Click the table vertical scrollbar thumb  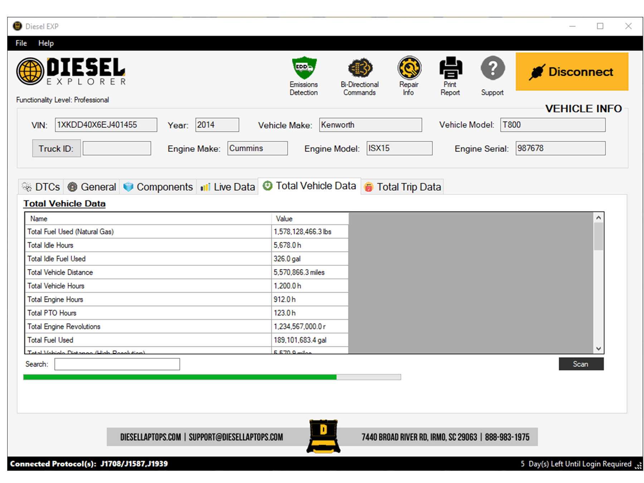tap(599, 236)
